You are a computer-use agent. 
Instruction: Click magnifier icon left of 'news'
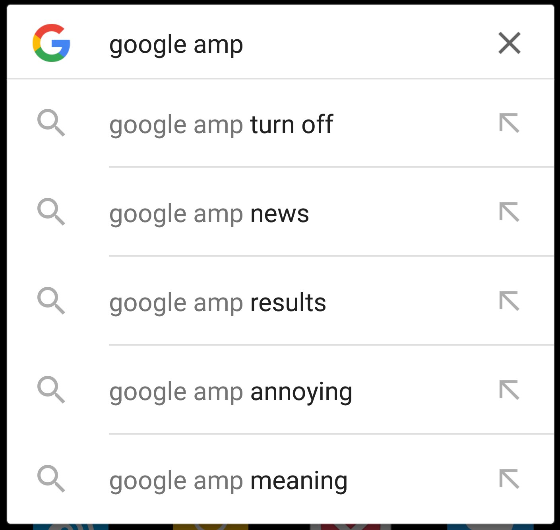(51, 212)
